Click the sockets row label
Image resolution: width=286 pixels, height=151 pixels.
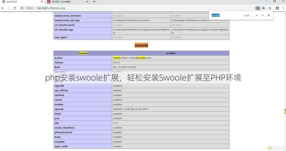click(59, 104)
